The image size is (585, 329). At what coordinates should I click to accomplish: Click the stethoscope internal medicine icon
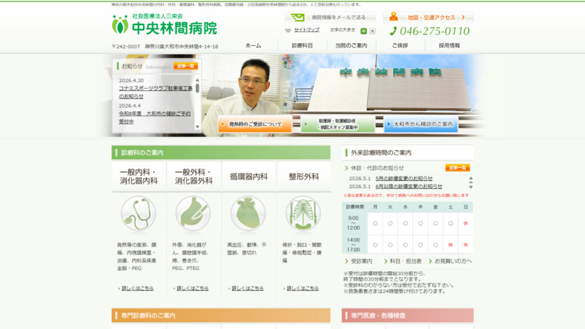[138, 214]
